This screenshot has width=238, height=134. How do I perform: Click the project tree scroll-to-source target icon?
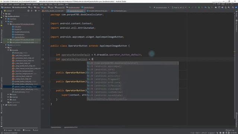[28, 11]
